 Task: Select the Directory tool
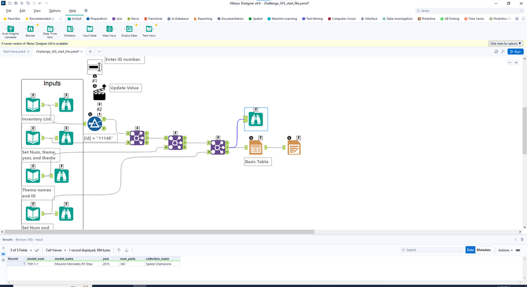70,31
